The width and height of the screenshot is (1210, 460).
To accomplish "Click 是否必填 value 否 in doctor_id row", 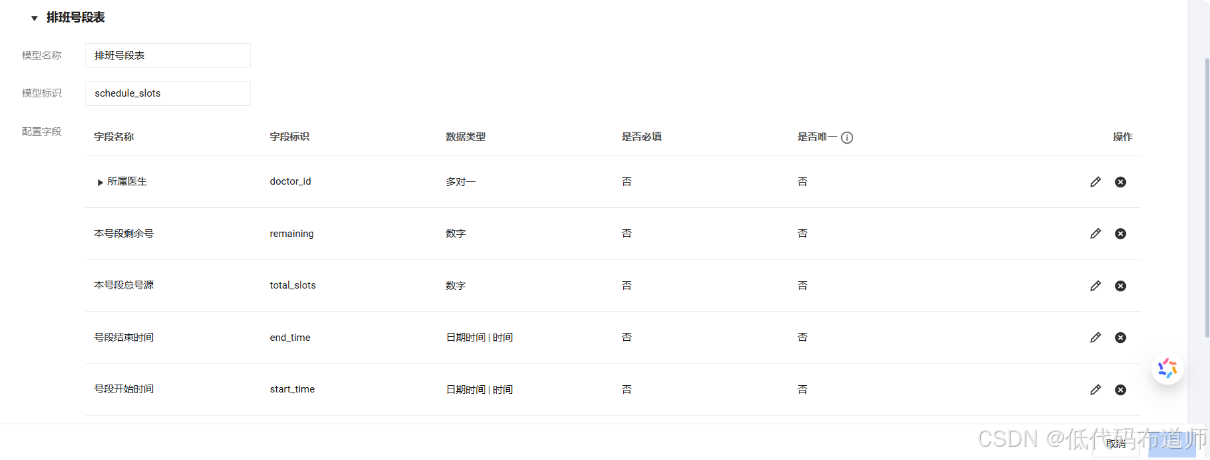I will (627, 181).
